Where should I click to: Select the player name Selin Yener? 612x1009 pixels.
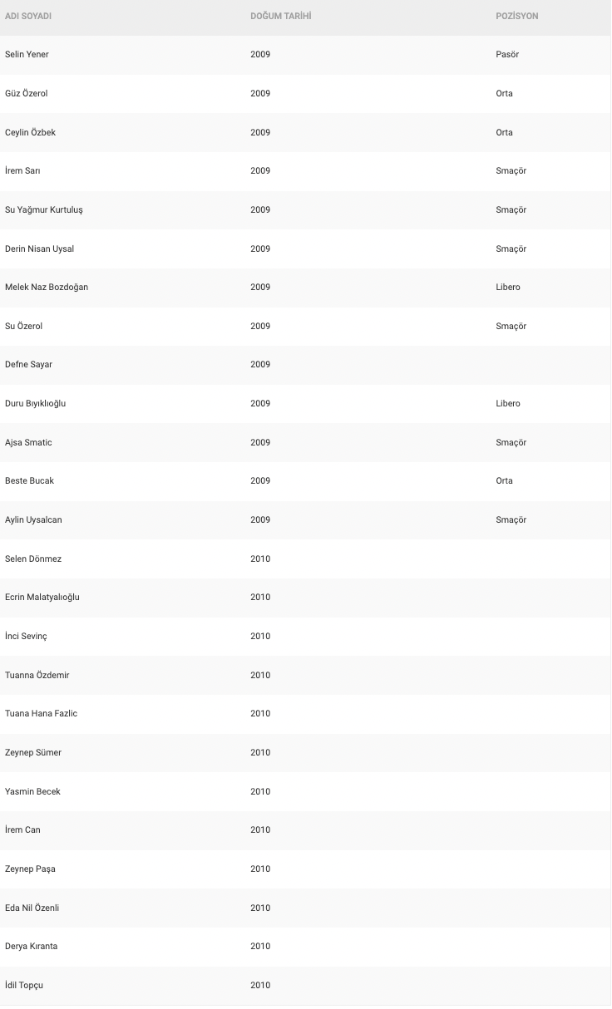click(x=27, y=55)
